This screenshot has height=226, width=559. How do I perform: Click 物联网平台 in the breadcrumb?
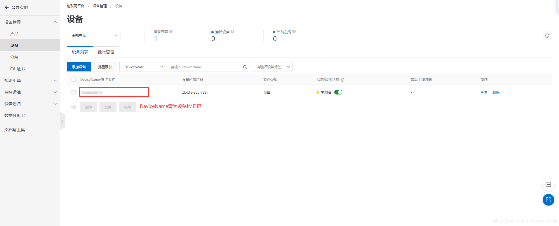click(x=76, y=6)
